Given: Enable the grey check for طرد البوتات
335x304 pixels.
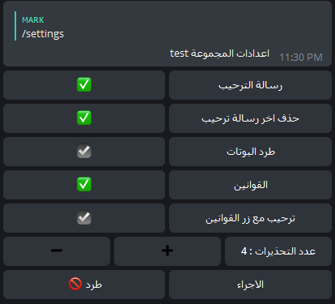Looking at the screenshot, I should 84,152.
